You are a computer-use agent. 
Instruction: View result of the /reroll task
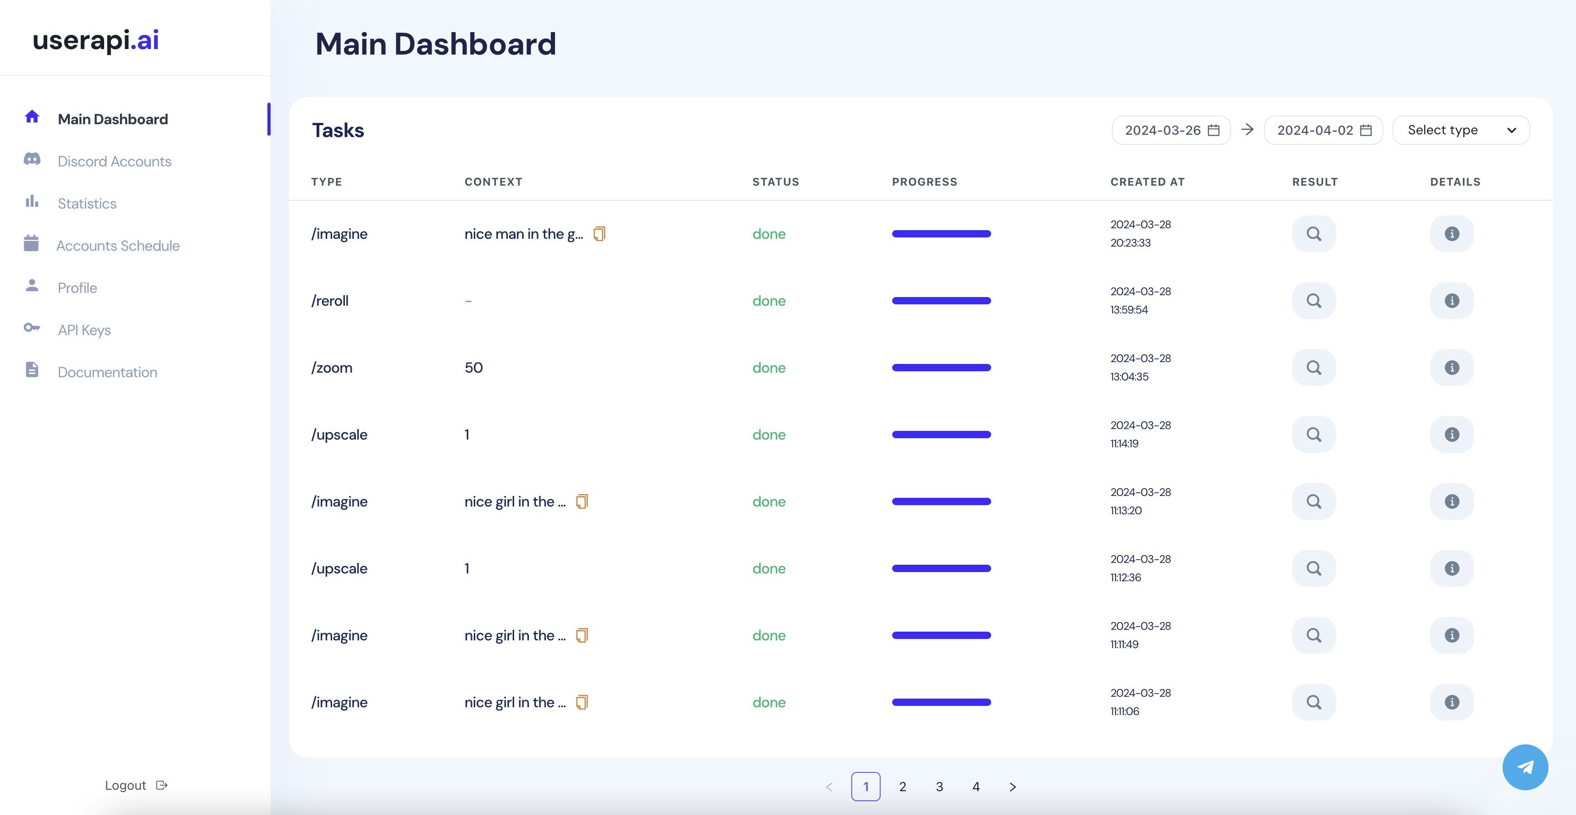click(x=1313, y=301)
